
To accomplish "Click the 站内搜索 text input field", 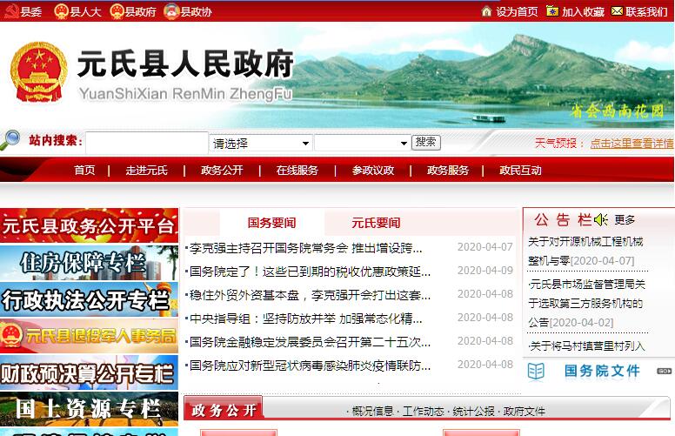I will [146, 143].
